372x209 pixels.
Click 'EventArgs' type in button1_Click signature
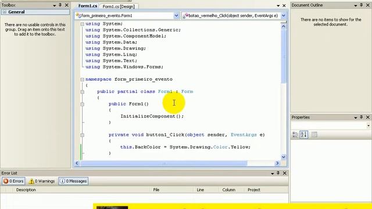[244, 135]
